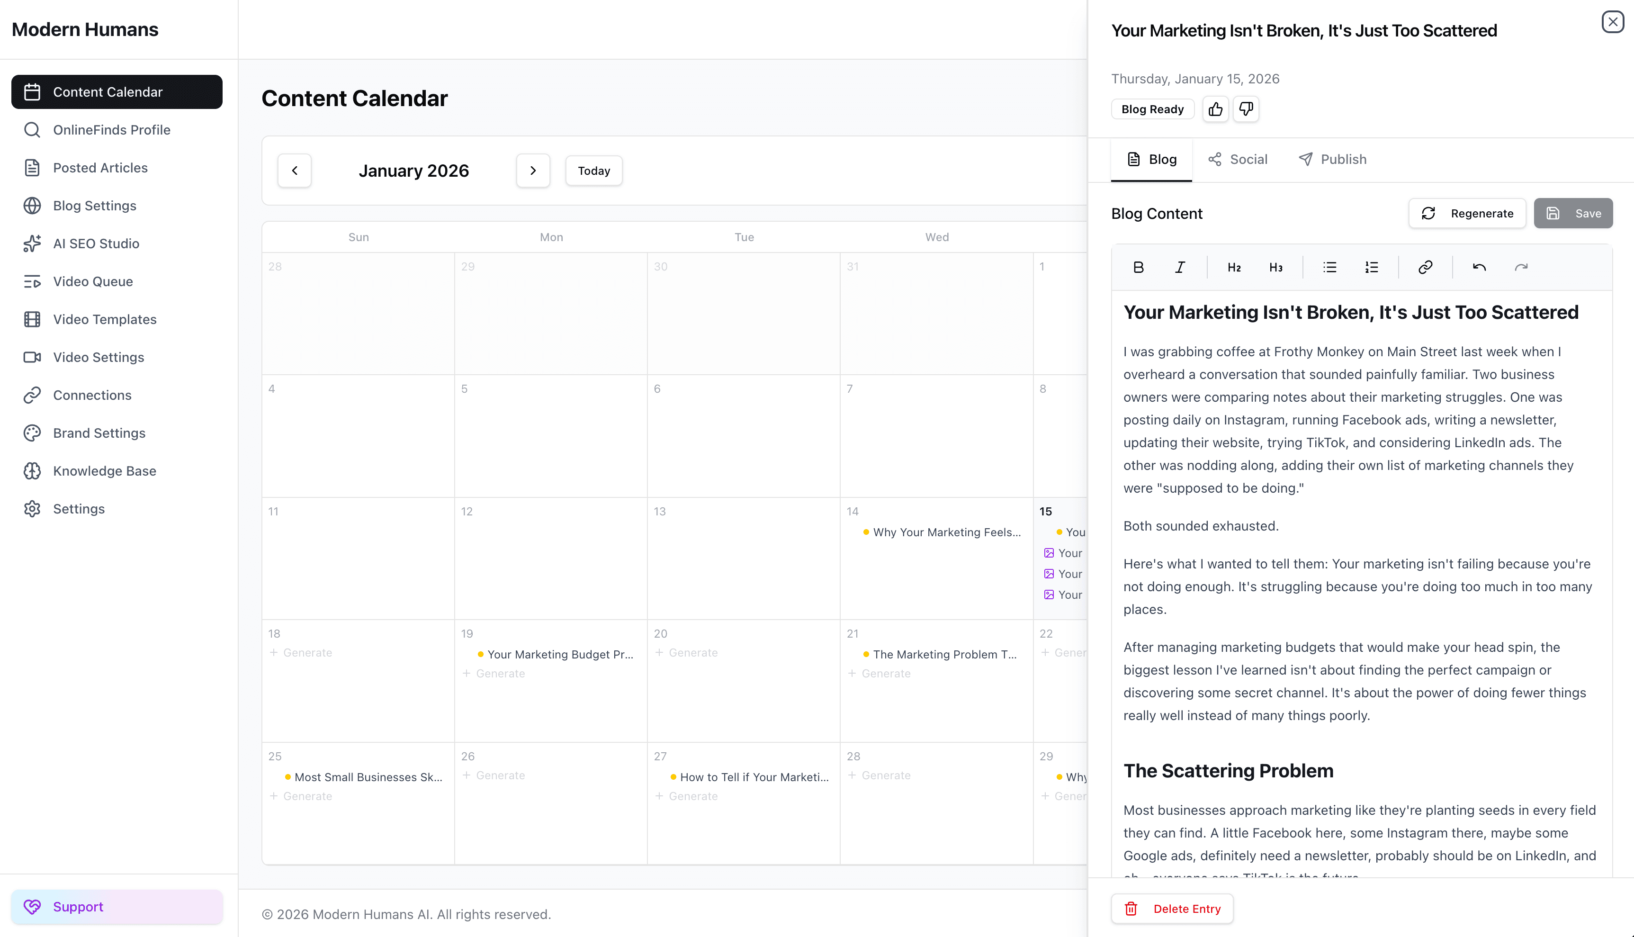Give the blog a thumbs down
Image resolution: width=1634 pixels, height=937 pixels.
click(1246, 109)
